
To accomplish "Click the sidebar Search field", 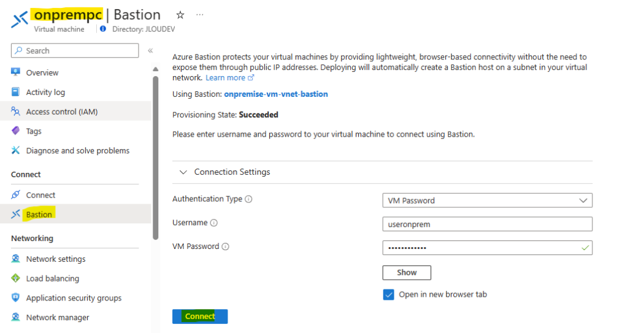I will (75, 50).
